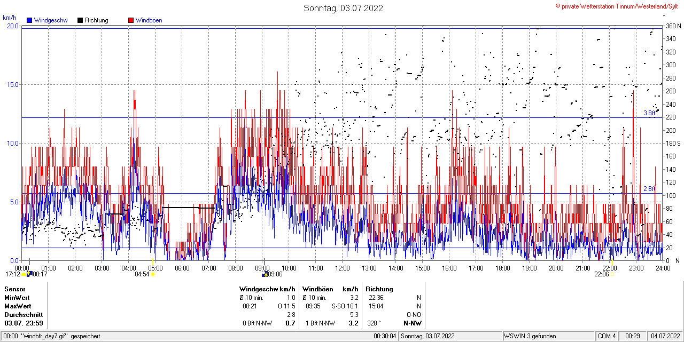684x342 pixels.
Task: Click the direction time 15:04
Action: pyautogui.click(x=376, y=306)
